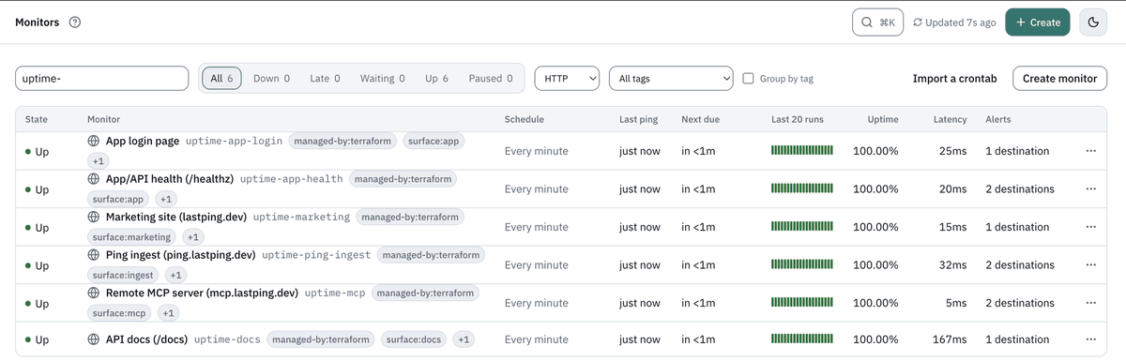Open the All tags filter dropdown

(671, 79)
